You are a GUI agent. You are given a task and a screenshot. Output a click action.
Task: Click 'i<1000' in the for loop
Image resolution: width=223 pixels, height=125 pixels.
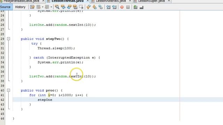pos(65,95)
